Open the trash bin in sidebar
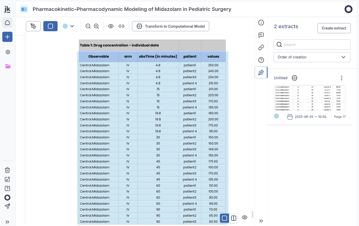The width and height of the screenshot is (359, 226). [x=7, y=170]
